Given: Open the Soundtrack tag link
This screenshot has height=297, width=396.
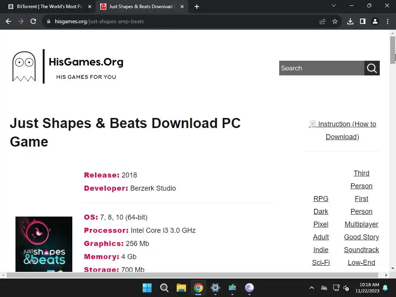Looking at the screenshot, I should coord(362,250).
